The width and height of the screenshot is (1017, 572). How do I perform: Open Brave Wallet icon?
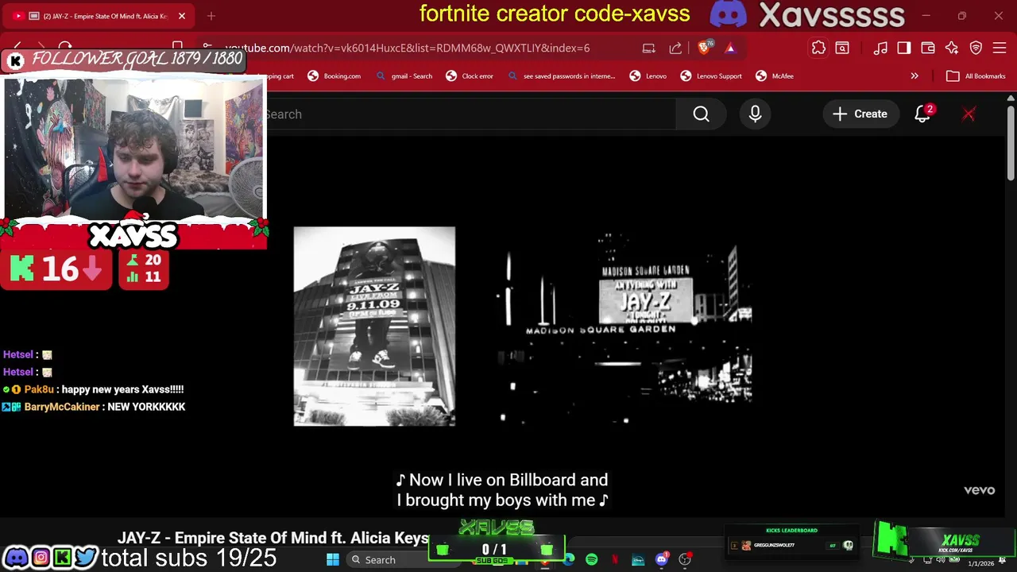(x=928, y=48)
